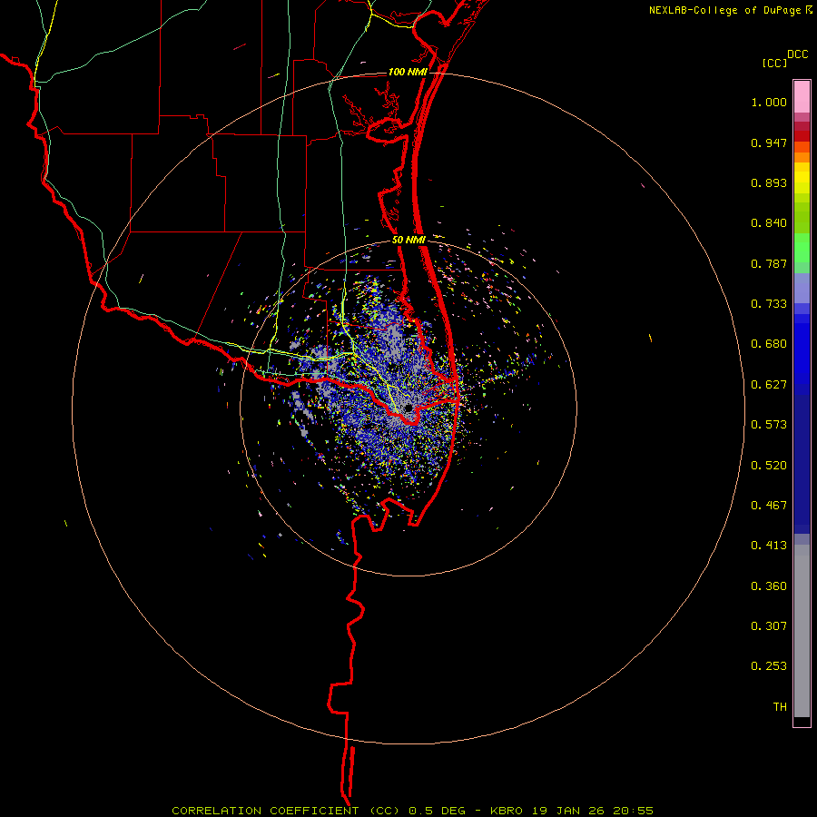This screenshot has width=817, height=817.
Task: Click the 0.787 scale value
Action: 769,263
